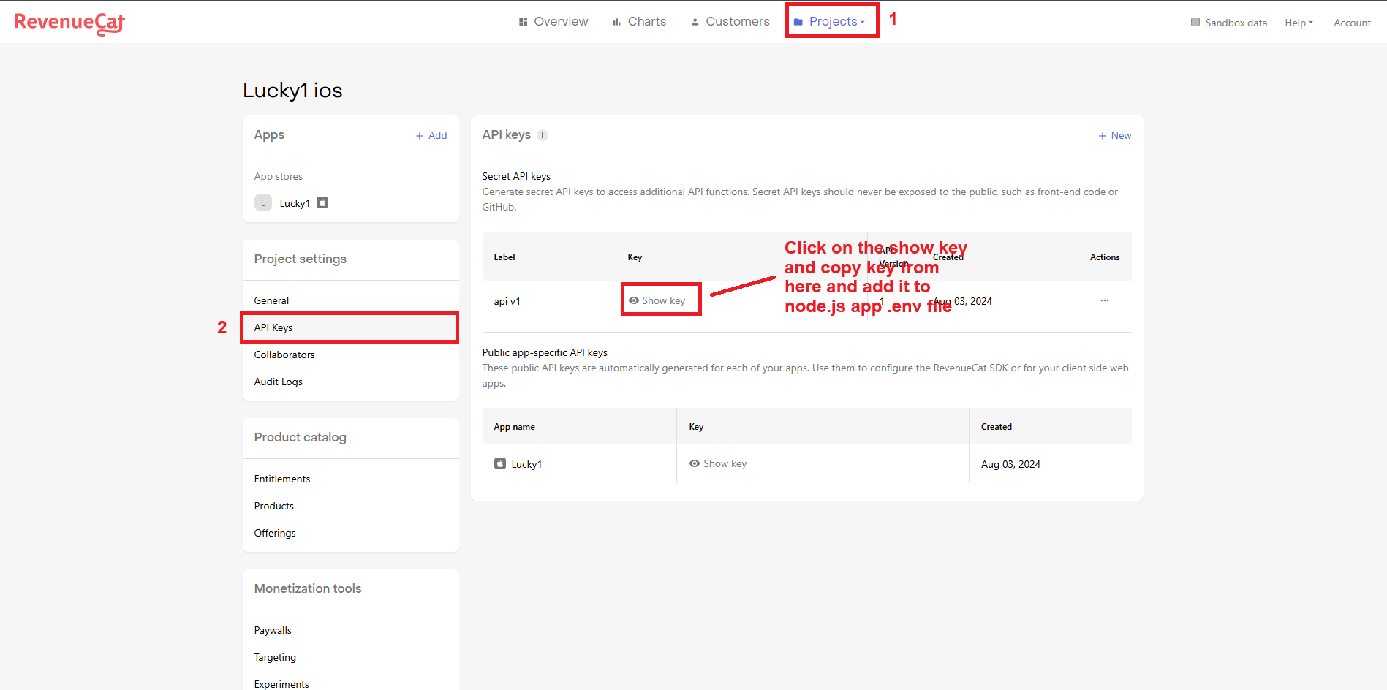Click the RevenueCat logo
Image resolution: width=1387 pixels, height=690 pixels.
coord(69,23)
